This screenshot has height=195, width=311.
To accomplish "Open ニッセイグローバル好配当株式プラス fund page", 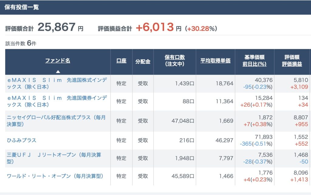I will tap(56, 121).
